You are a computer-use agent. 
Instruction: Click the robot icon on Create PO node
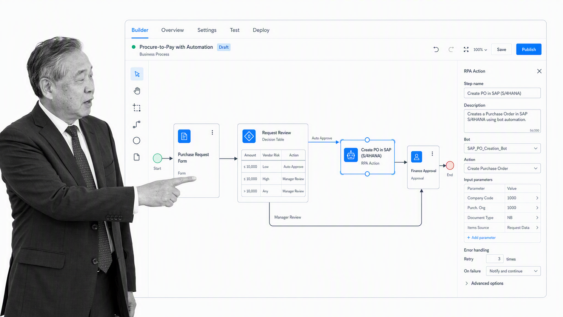tap(351, 155)
